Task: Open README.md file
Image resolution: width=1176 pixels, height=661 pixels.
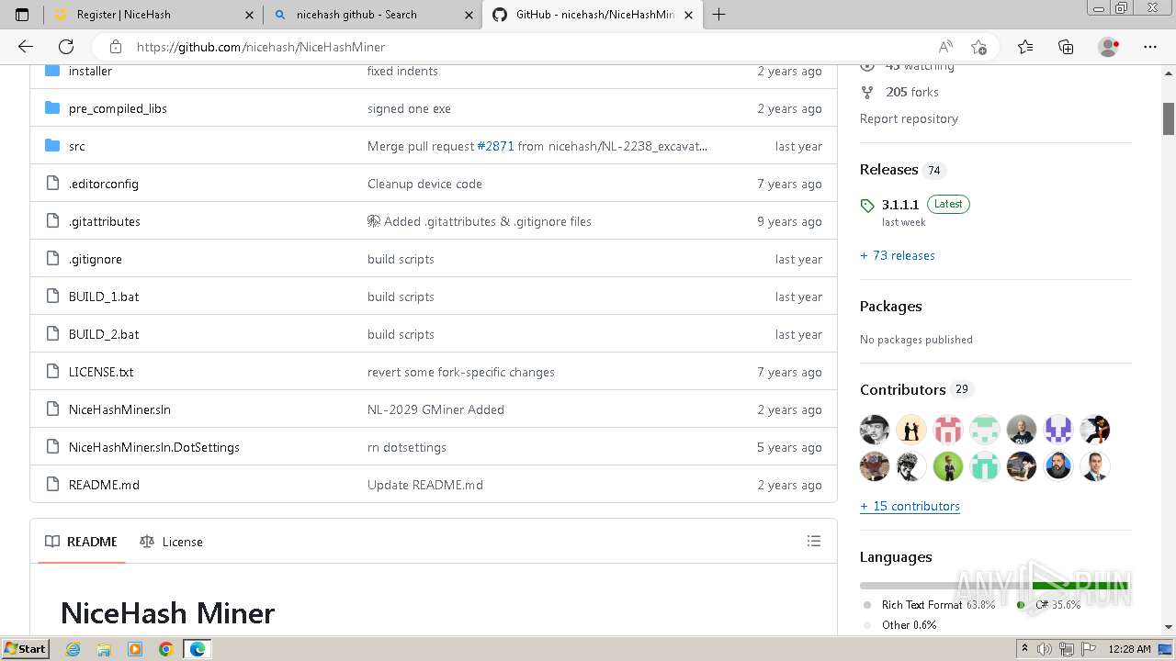Action: tap(104, 485)
